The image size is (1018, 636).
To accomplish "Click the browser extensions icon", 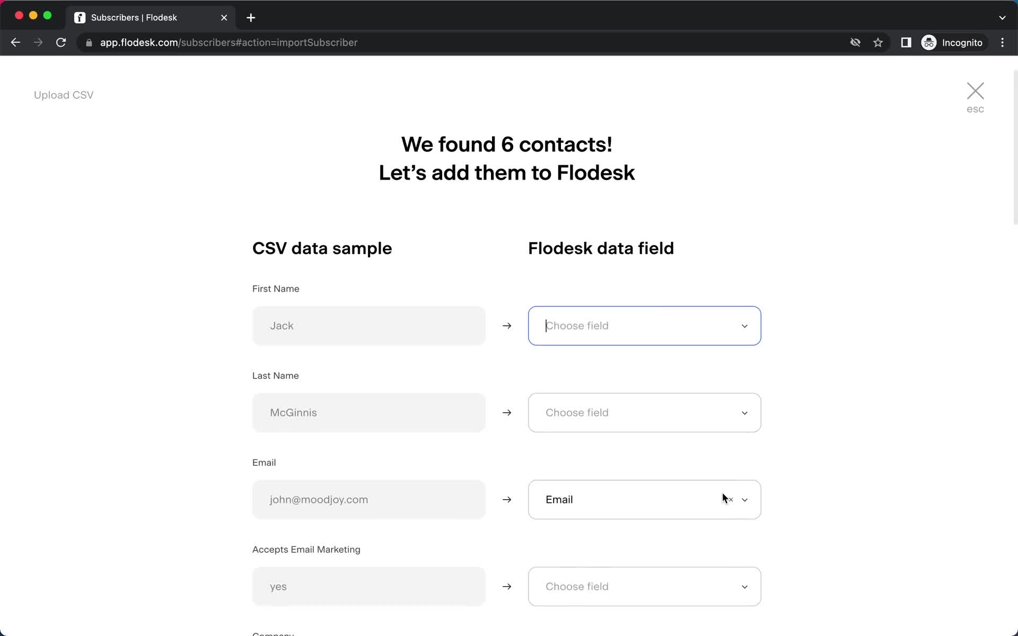I will (905, 42).
